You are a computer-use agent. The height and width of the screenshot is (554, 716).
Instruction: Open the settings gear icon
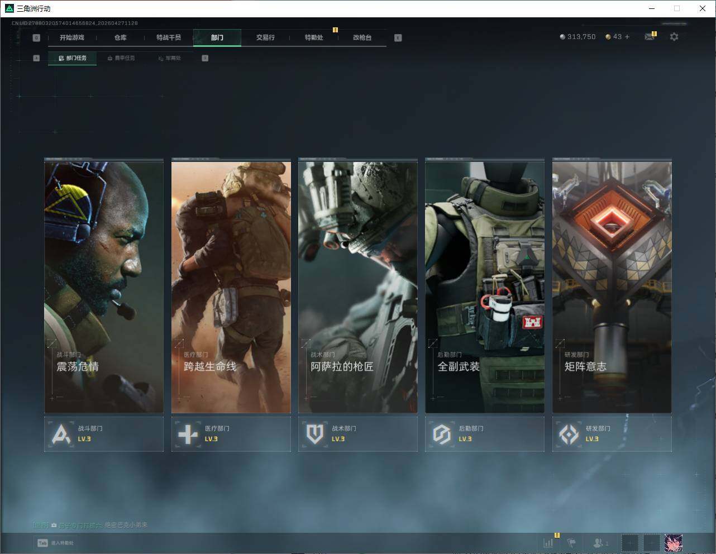[x=674, y=37]
